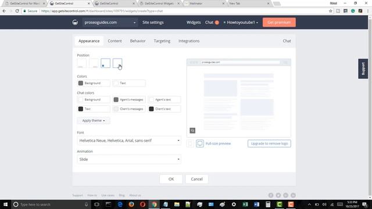Click the Get premium button
Image resolution: width=372 pixels, height=209 pixels.
pos(279,22)
